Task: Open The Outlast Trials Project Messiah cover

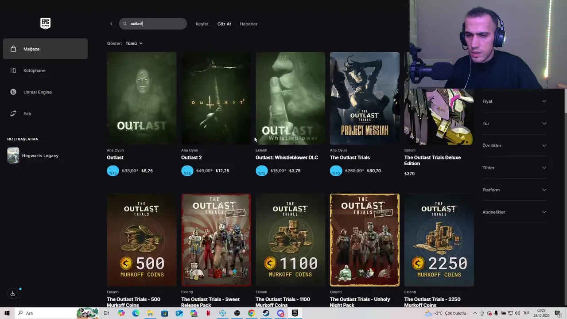Action: pos(365,98)
